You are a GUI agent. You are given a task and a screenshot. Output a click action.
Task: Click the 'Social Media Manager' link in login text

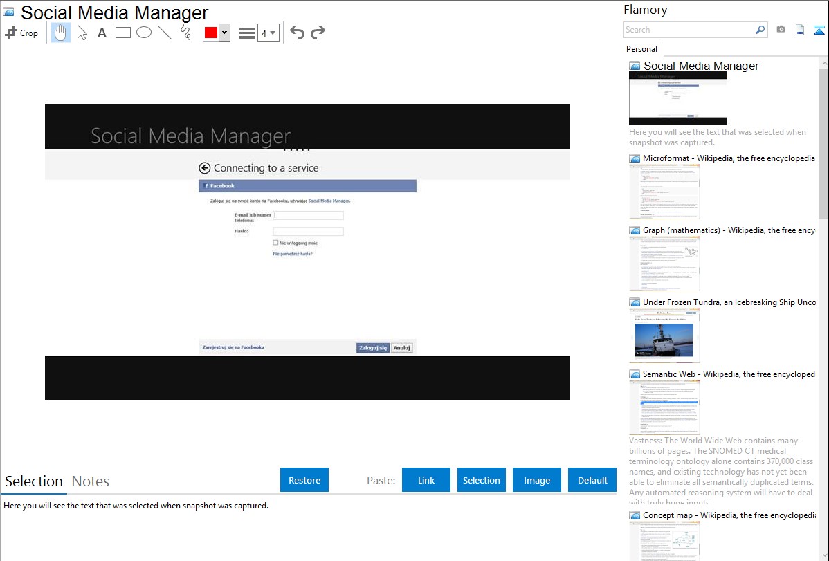(x=328, y=201)
